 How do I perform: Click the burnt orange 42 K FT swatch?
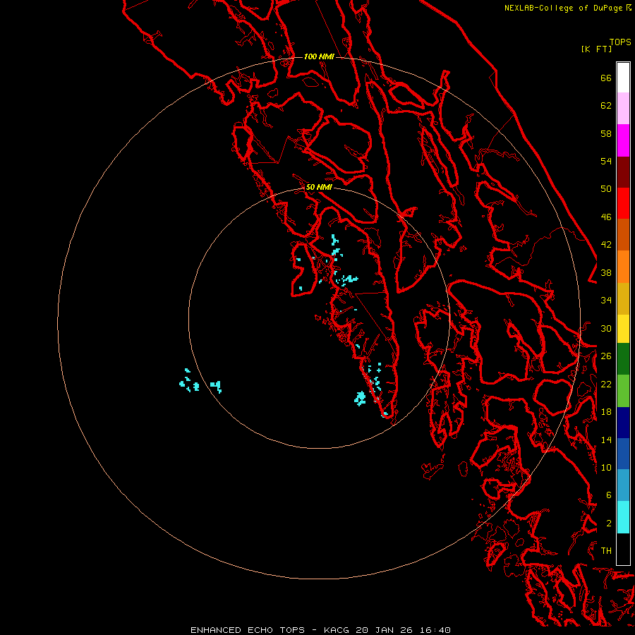tap(623, 235)
